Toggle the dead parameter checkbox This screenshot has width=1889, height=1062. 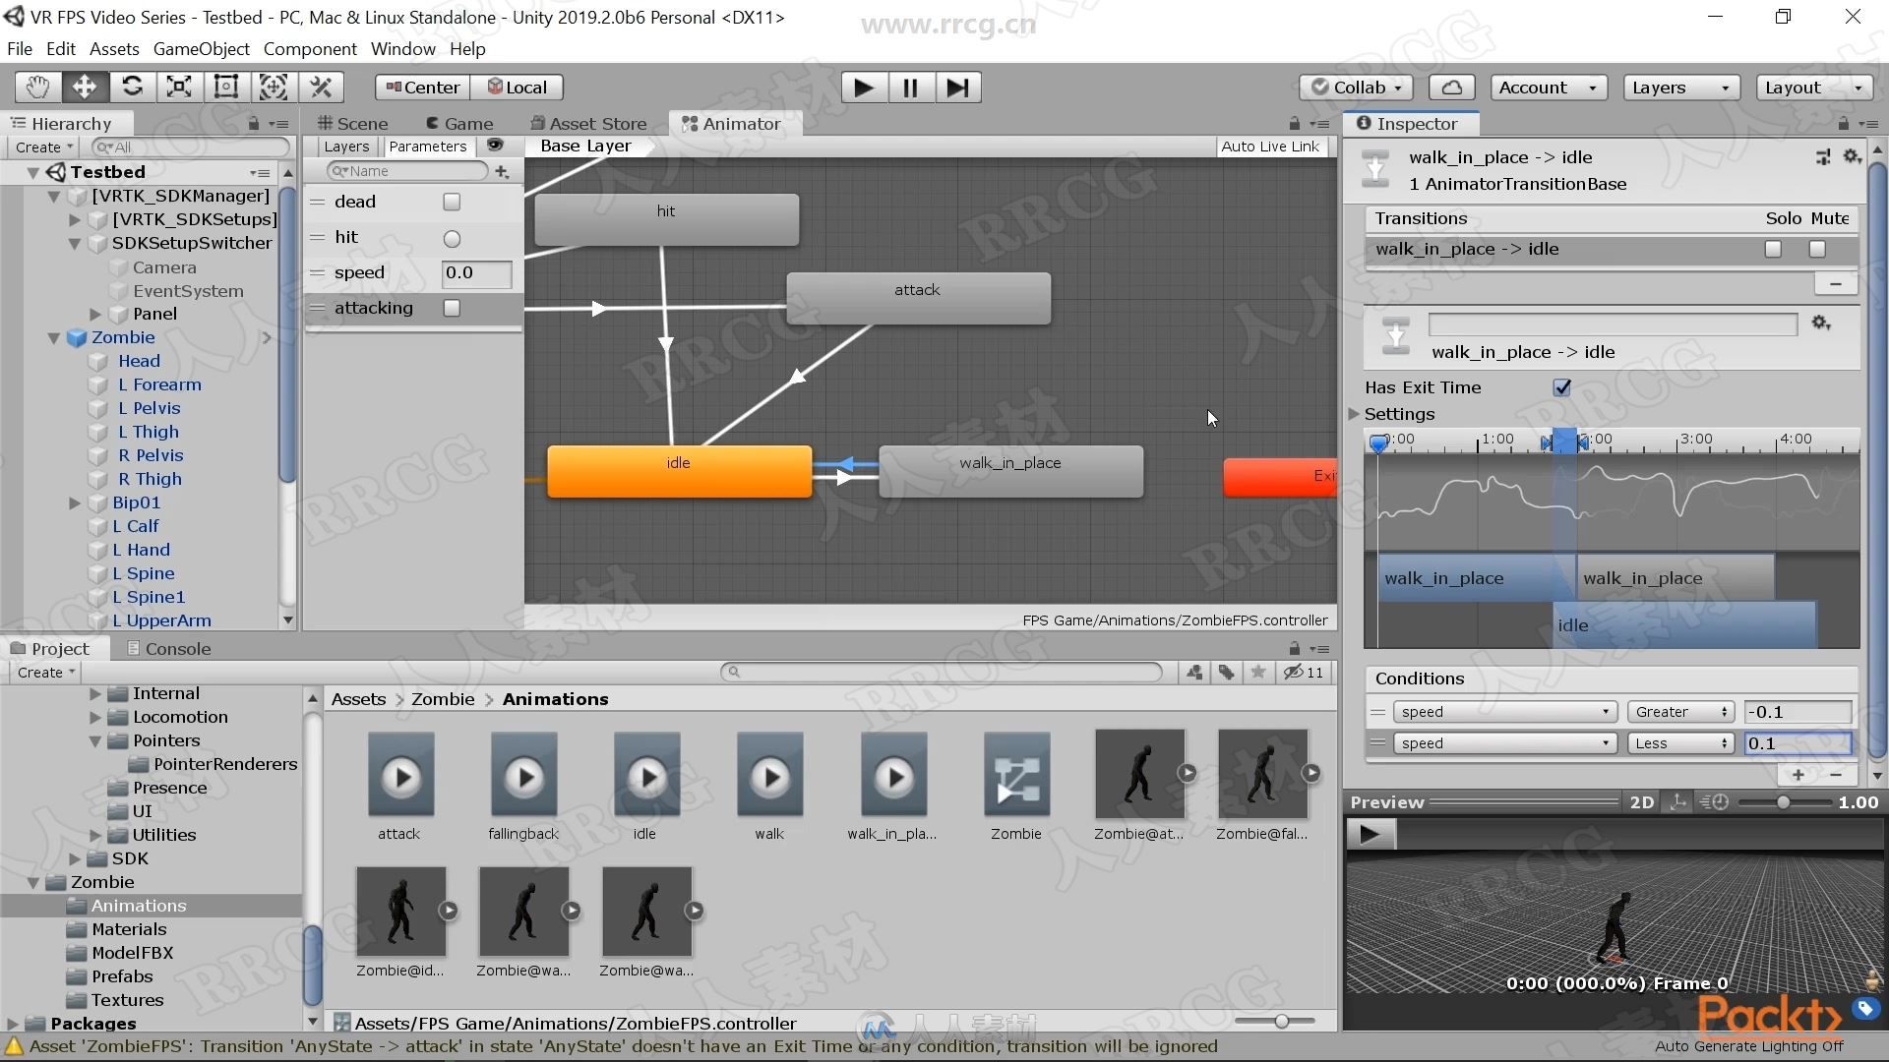pyautogui.click(x=452, y=202)
